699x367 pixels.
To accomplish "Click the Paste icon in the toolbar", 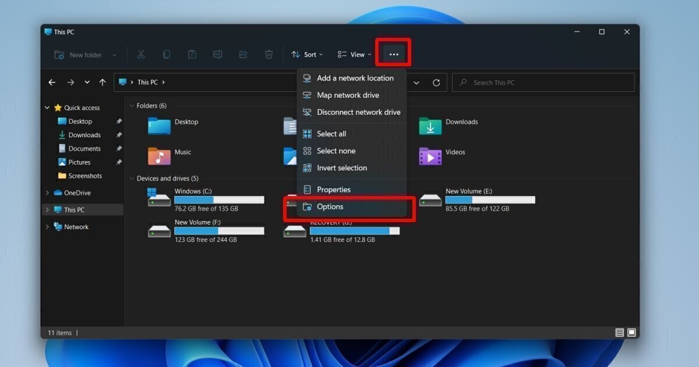I will point(192,54).
